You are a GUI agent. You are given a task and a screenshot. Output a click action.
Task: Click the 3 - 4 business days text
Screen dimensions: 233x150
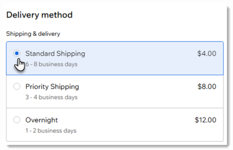coord(51,97)
